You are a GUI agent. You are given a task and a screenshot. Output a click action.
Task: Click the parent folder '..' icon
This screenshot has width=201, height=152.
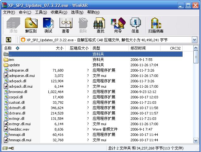[6, 54]
